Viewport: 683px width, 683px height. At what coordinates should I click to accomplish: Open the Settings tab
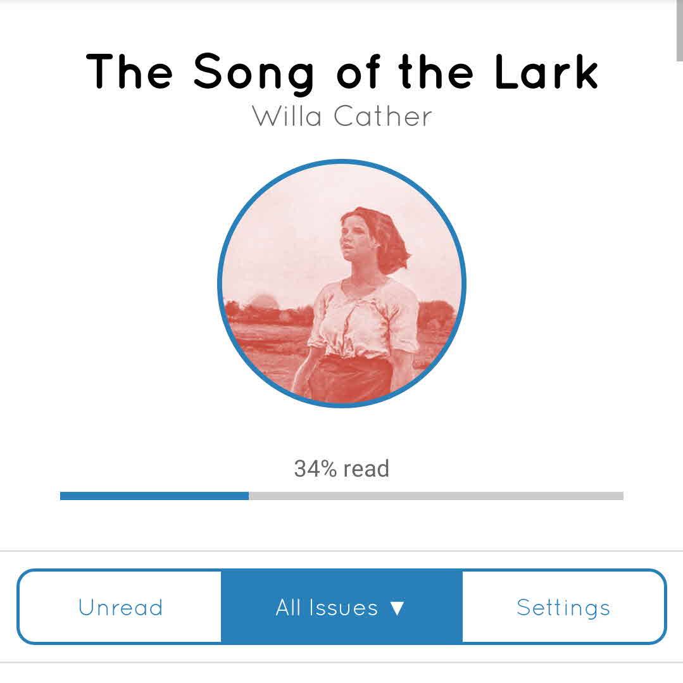[x=563, y=607]
